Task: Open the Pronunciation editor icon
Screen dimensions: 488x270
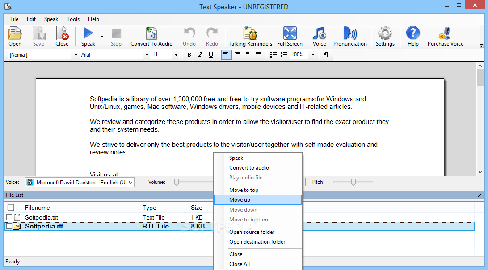Action: click(349, 34)
